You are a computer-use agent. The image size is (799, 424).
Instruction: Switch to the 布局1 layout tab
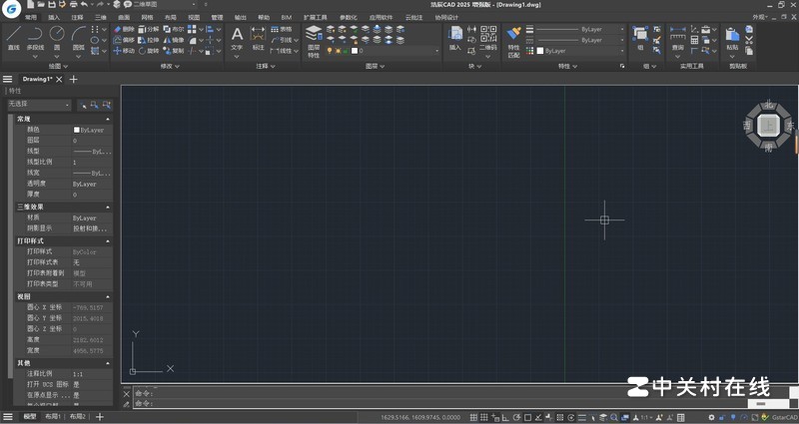(52, 416)
